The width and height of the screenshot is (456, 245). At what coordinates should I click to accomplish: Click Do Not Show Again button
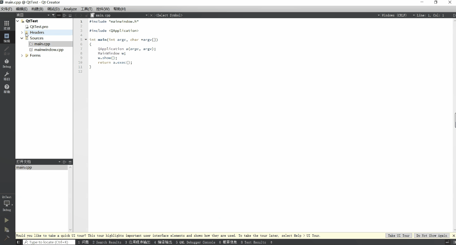[x=432, y=236]
